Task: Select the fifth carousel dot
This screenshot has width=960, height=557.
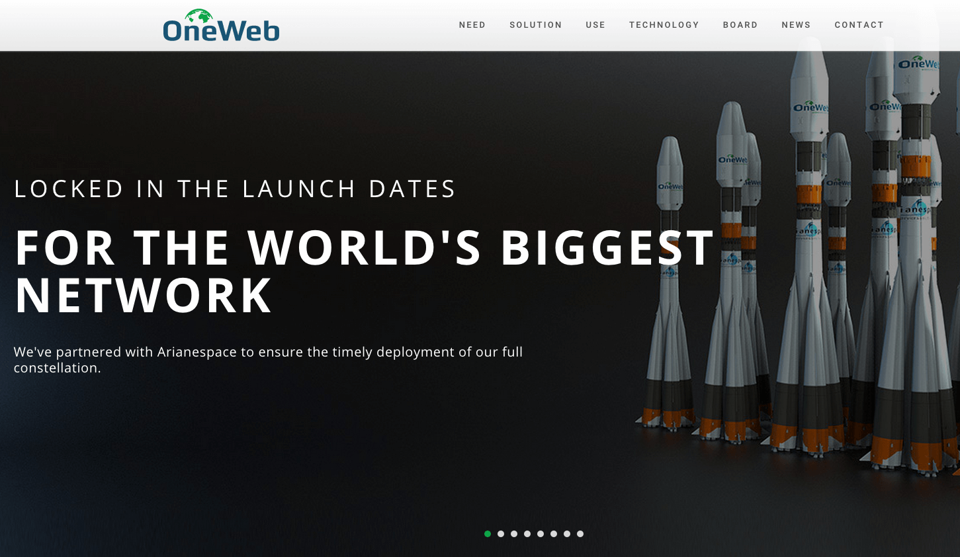Action: pos(541,533)
